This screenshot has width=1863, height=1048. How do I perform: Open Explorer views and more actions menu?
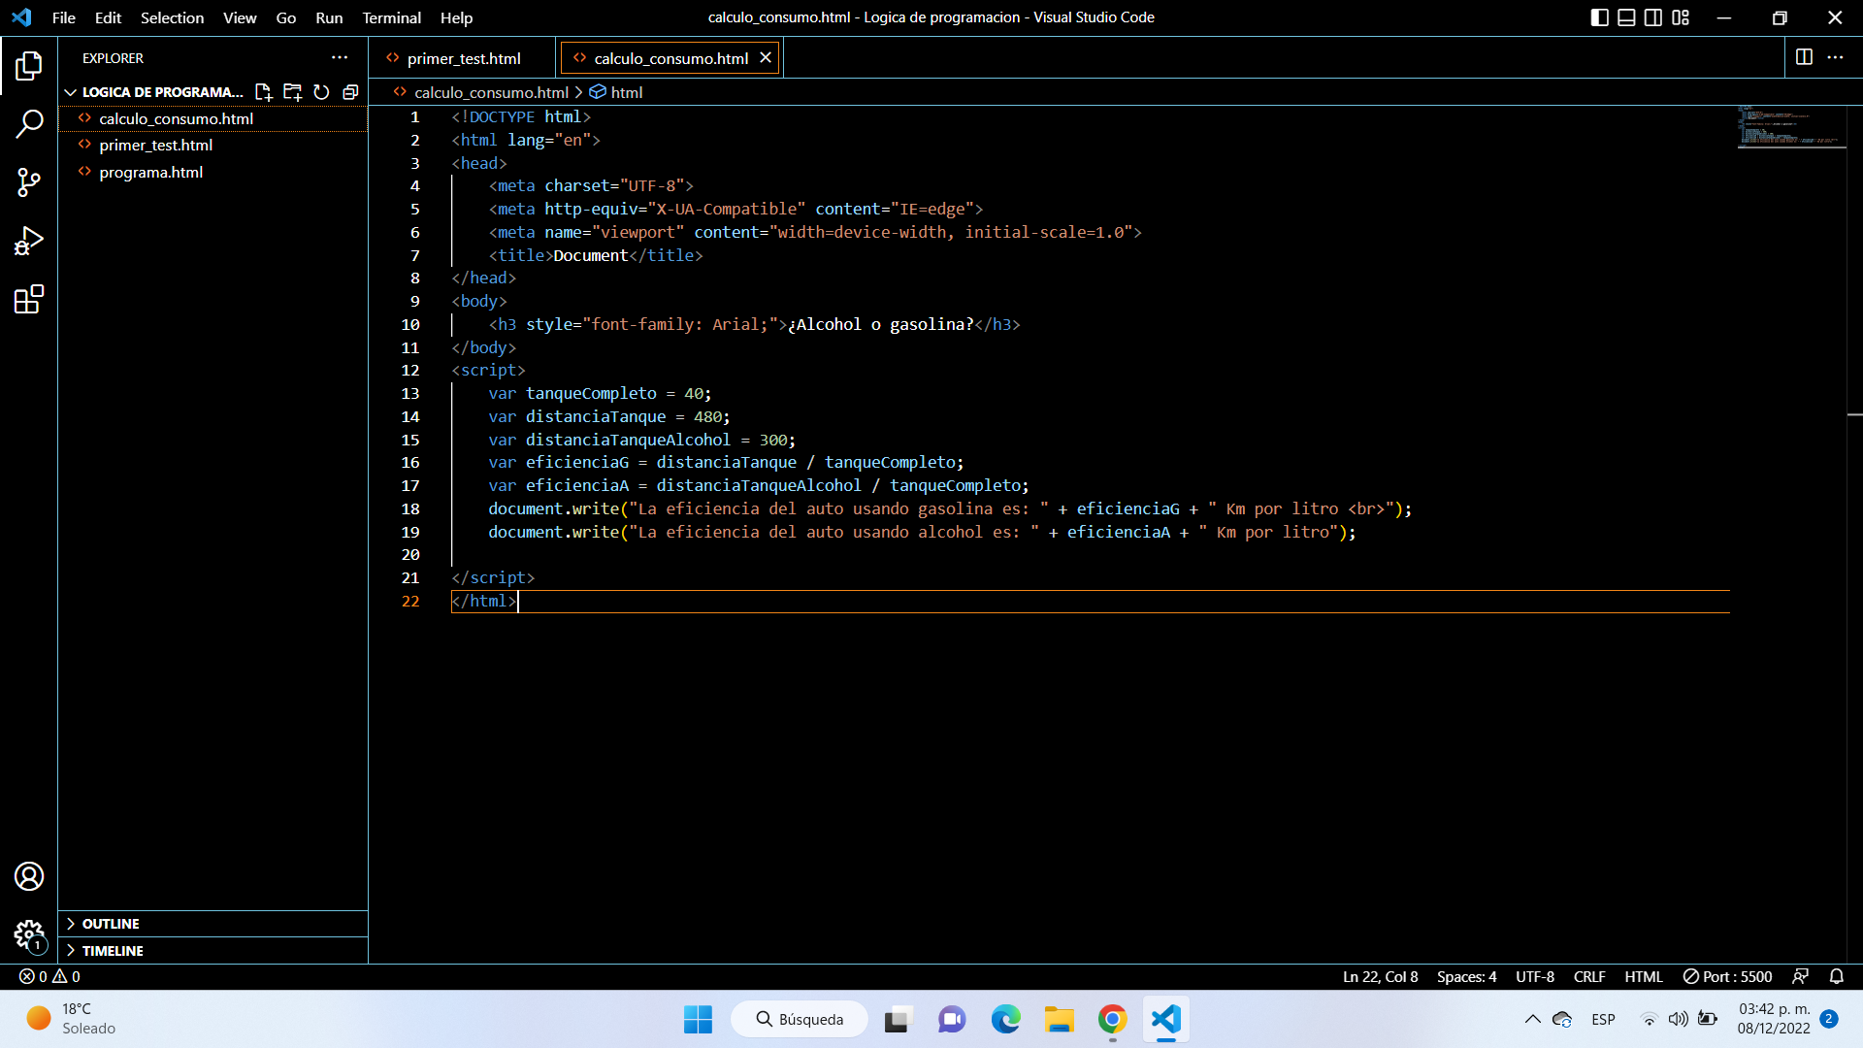[x=340, y=58]
